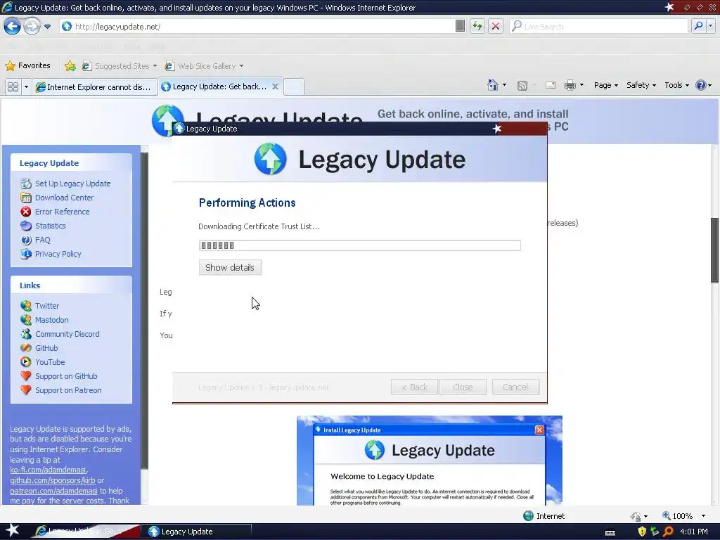The width and height of the screenshot is (720, 540).
Task: Click Show details in Legacy Update dialog
Action: (230, 267)
